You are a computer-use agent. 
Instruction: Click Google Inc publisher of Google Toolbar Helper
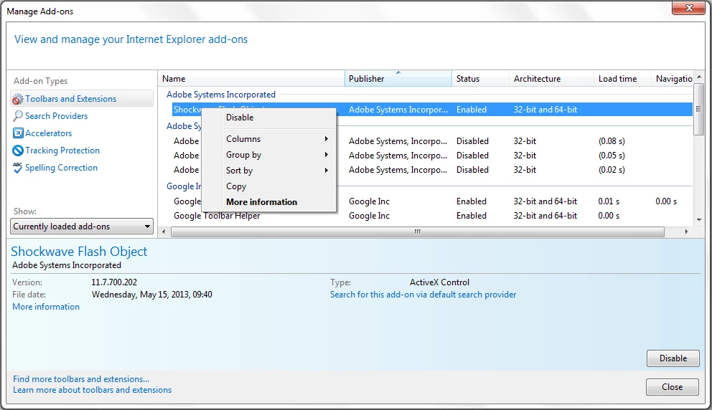(x=369, y=216)
